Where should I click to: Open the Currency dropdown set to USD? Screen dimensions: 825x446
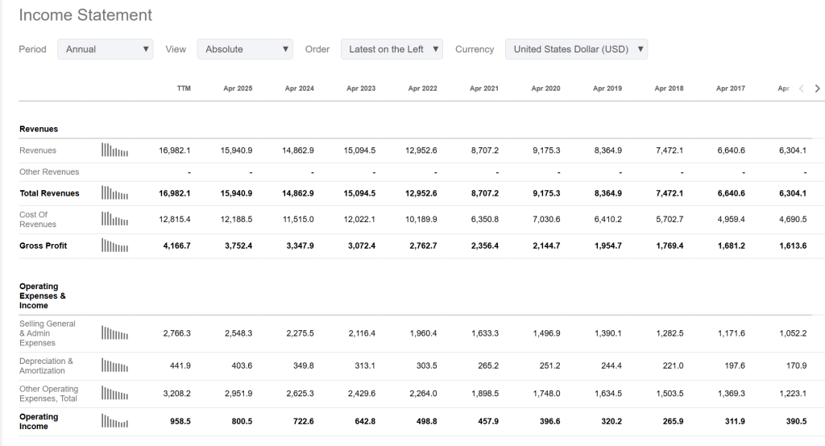coord(576,49)
